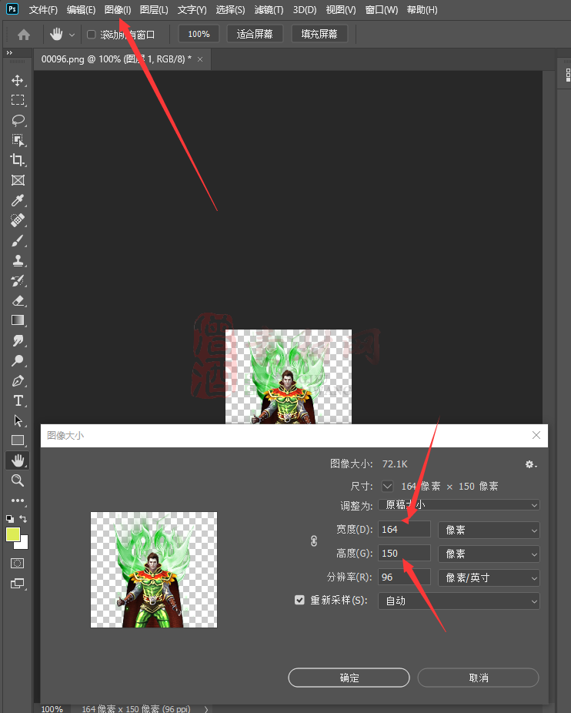Select the Smudge tool
This screenshot has width=571, height=713.
coord(18,340)
